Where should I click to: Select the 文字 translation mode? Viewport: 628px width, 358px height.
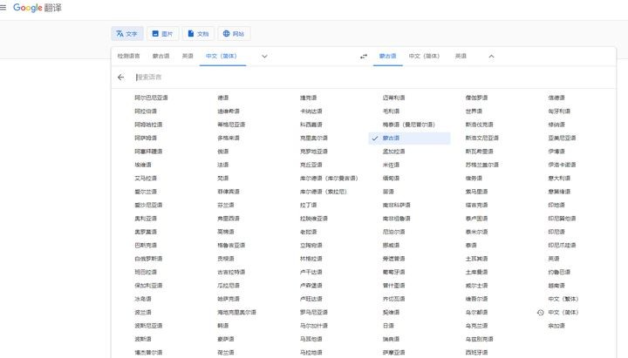point(127,34)
